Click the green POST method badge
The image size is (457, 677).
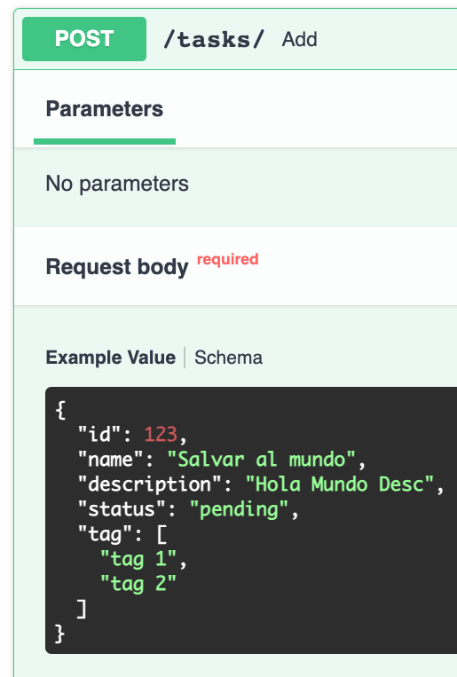(x=84, y=39)
